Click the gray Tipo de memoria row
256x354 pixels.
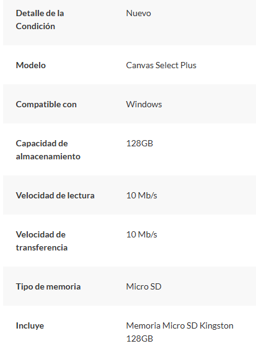point(130,286)
